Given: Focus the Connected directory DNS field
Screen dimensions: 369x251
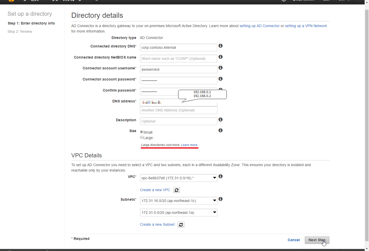Looking at the screenshot, I should [x=178, y=47].
